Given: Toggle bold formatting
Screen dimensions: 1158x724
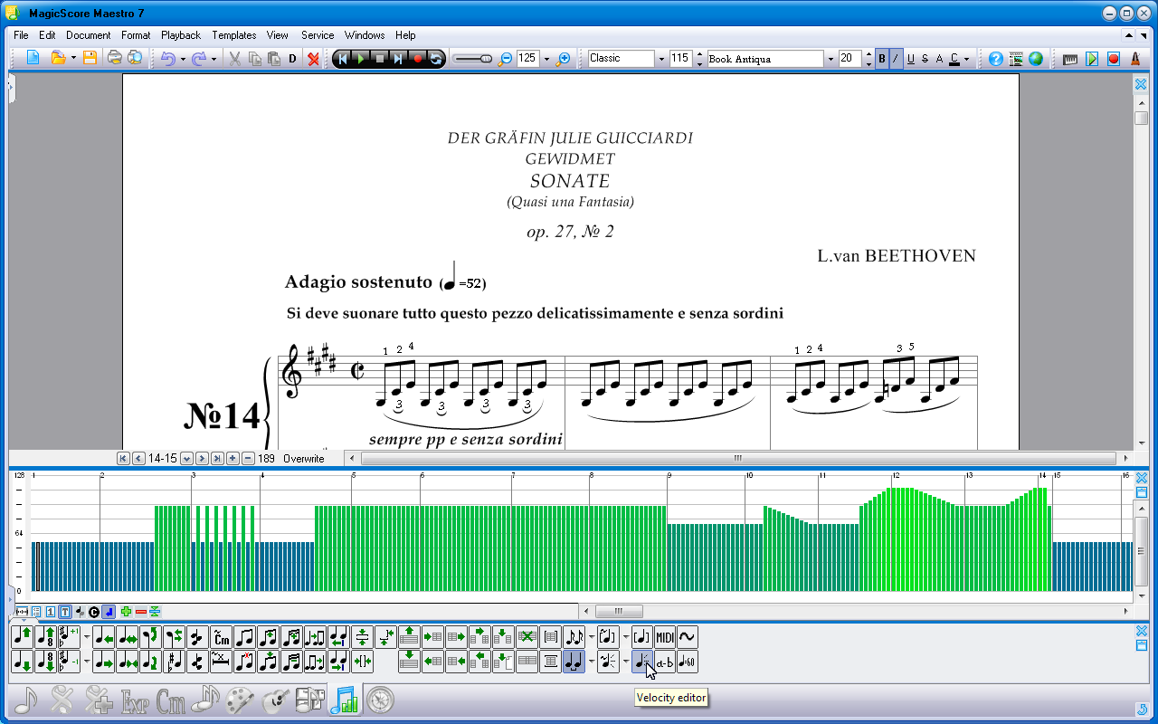Looking at the screenshot, I should click(882, 59).
